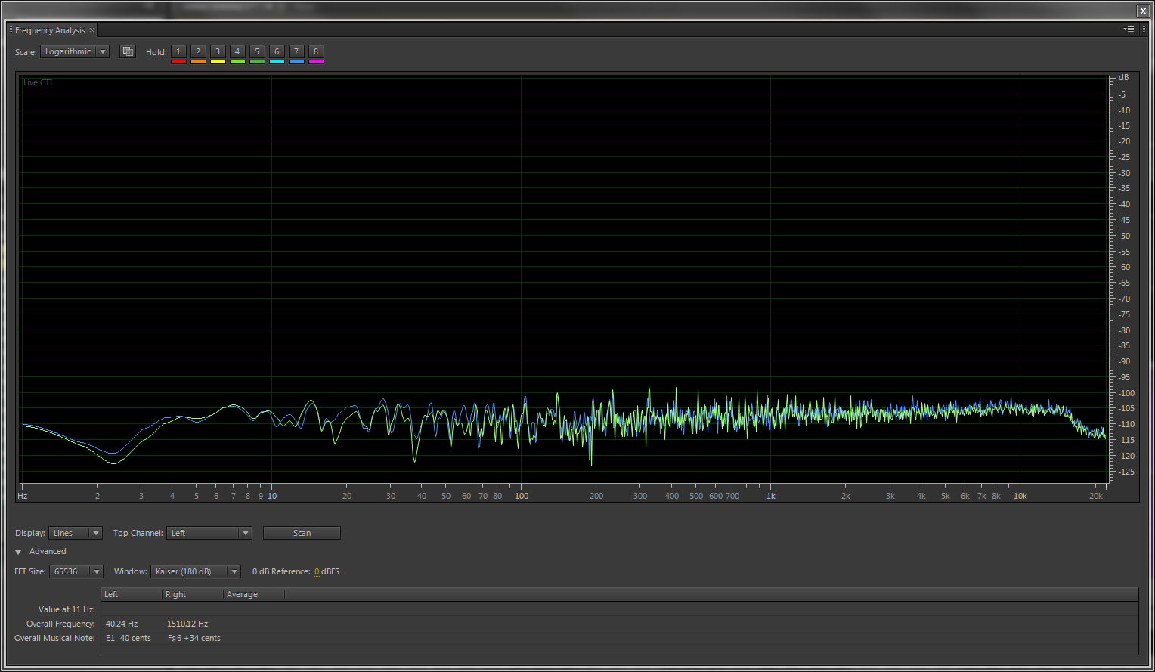This screenshot has height=672, width=1155.
Task: Select the F♯6 +34 cents note value
Action: (194, 638)
